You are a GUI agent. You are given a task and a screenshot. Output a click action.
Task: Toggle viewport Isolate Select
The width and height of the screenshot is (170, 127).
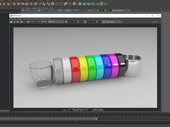86,10
